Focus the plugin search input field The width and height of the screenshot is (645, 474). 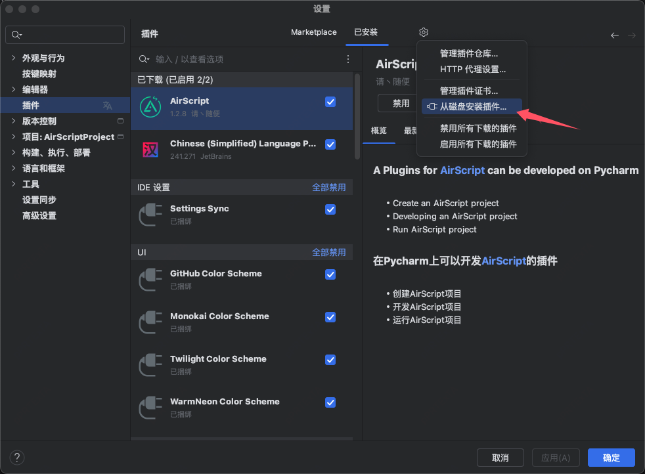point(243,59)
